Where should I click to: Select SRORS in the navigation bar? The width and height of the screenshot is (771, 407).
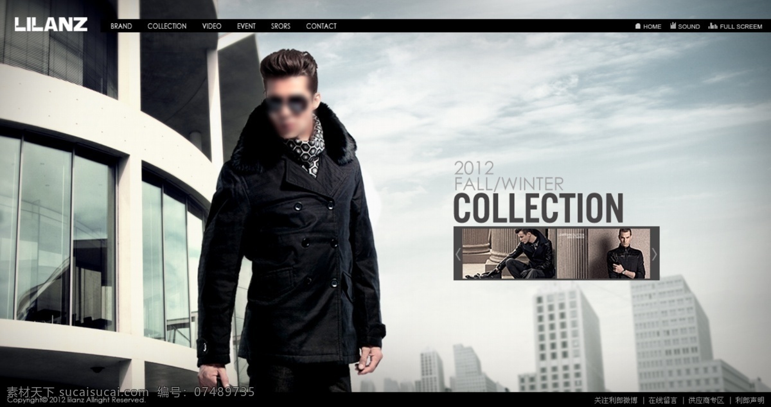(x=281, y=26)
